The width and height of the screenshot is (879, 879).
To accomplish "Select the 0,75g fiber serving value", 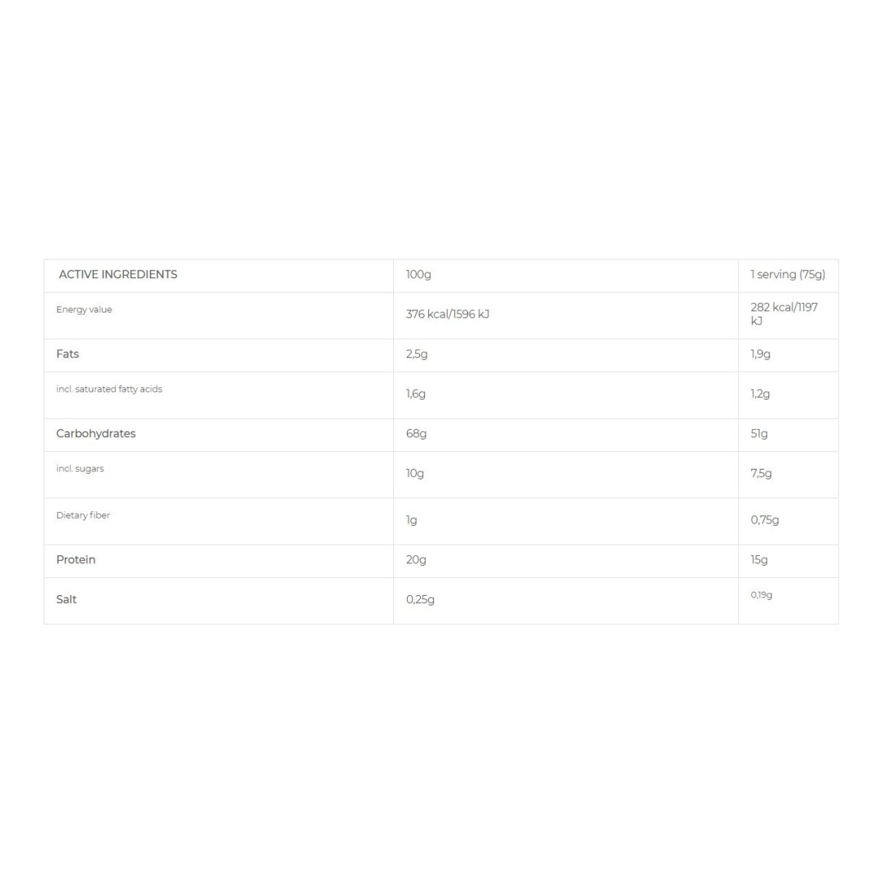I will pos(764,521).
